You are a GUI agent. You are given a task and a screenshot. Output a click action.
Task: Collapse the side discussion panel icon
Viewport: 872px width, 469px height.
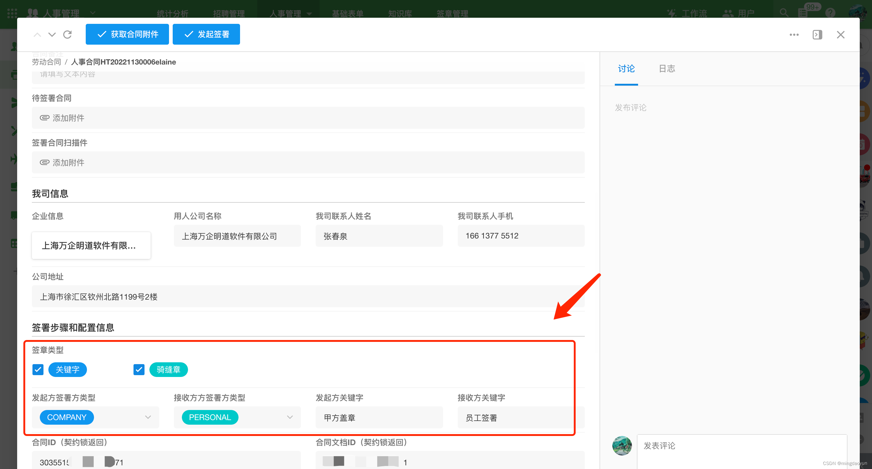[817, 35]
